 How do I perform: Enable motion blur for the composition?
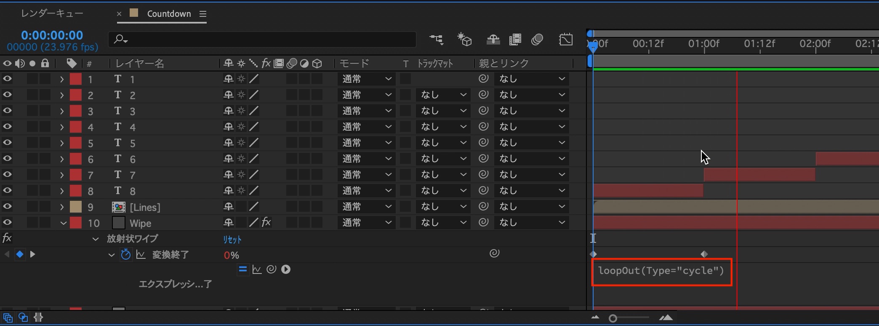tap(537, 39)
